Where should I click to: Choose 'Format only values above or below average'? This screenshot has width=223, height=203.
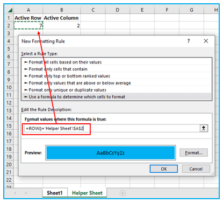(x=117, y=83)
